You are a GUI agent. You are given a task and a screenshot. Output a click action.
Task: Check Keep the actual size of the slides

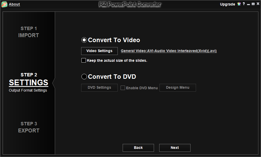click(x=84, y=60)
